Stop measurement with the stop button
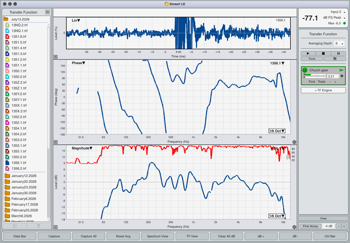 point(323,53)
